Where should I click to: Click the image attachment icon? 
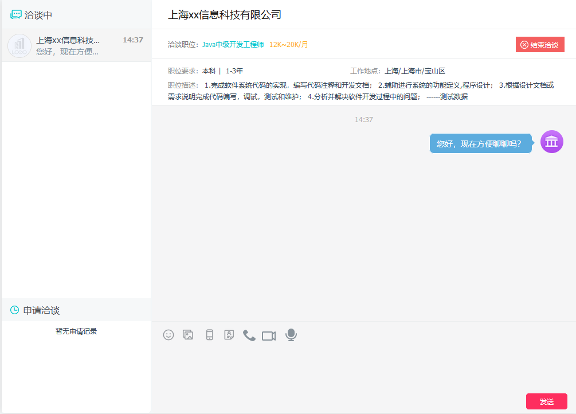tap(188, 335)
